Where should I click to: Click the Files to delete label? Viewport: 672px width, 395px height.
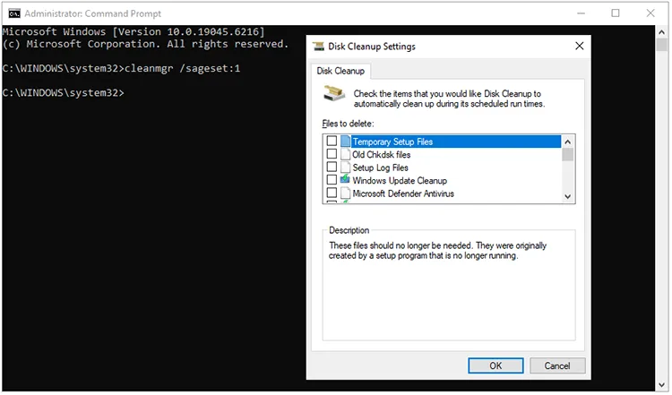tap(349, 124)
